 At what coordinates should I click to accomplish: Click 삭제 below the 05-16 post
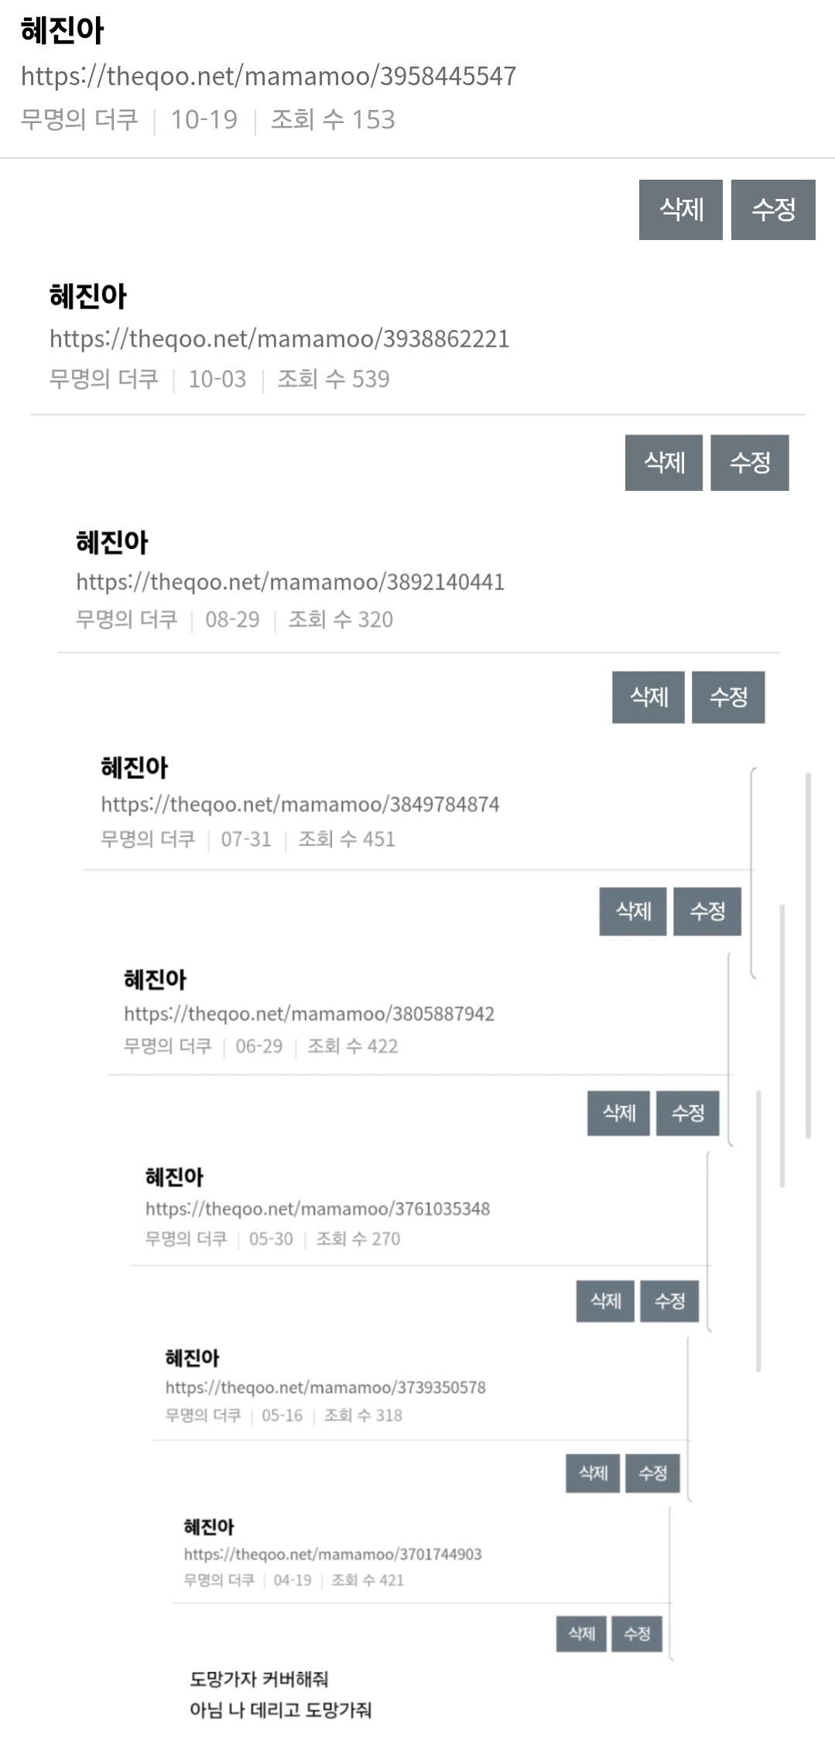593,1473
